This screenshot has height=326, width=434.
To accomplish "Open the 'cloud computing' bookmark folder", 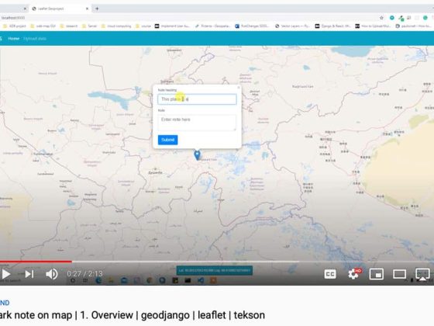I will click(116, 26).
